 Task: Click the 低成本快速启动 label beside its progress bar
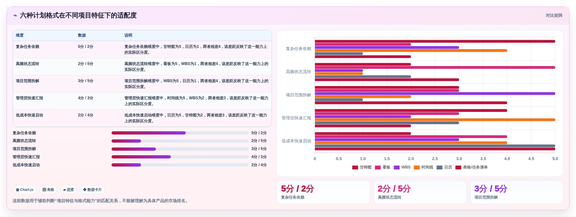26,165
